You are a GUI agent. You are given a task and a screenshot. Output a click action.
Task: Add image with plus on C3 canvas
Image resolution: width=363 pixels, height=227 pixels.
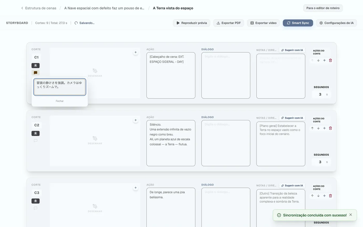coord(136,188)
